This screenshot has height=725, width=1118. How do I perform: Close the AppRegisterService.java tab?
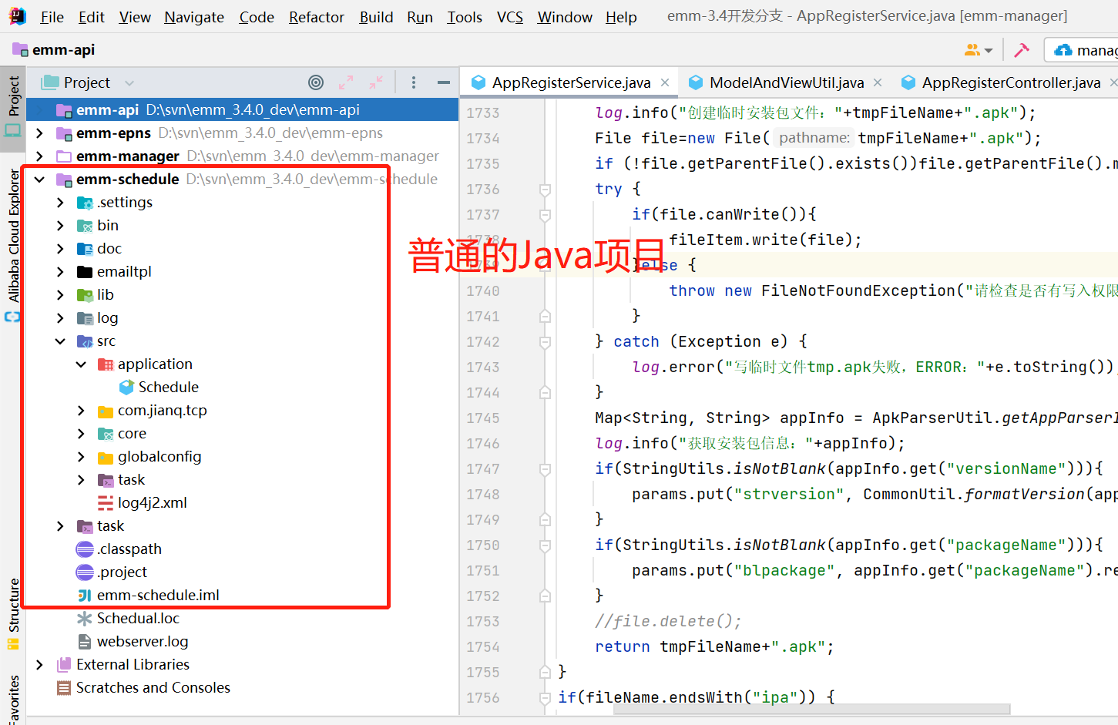click(x=665, y=82)
